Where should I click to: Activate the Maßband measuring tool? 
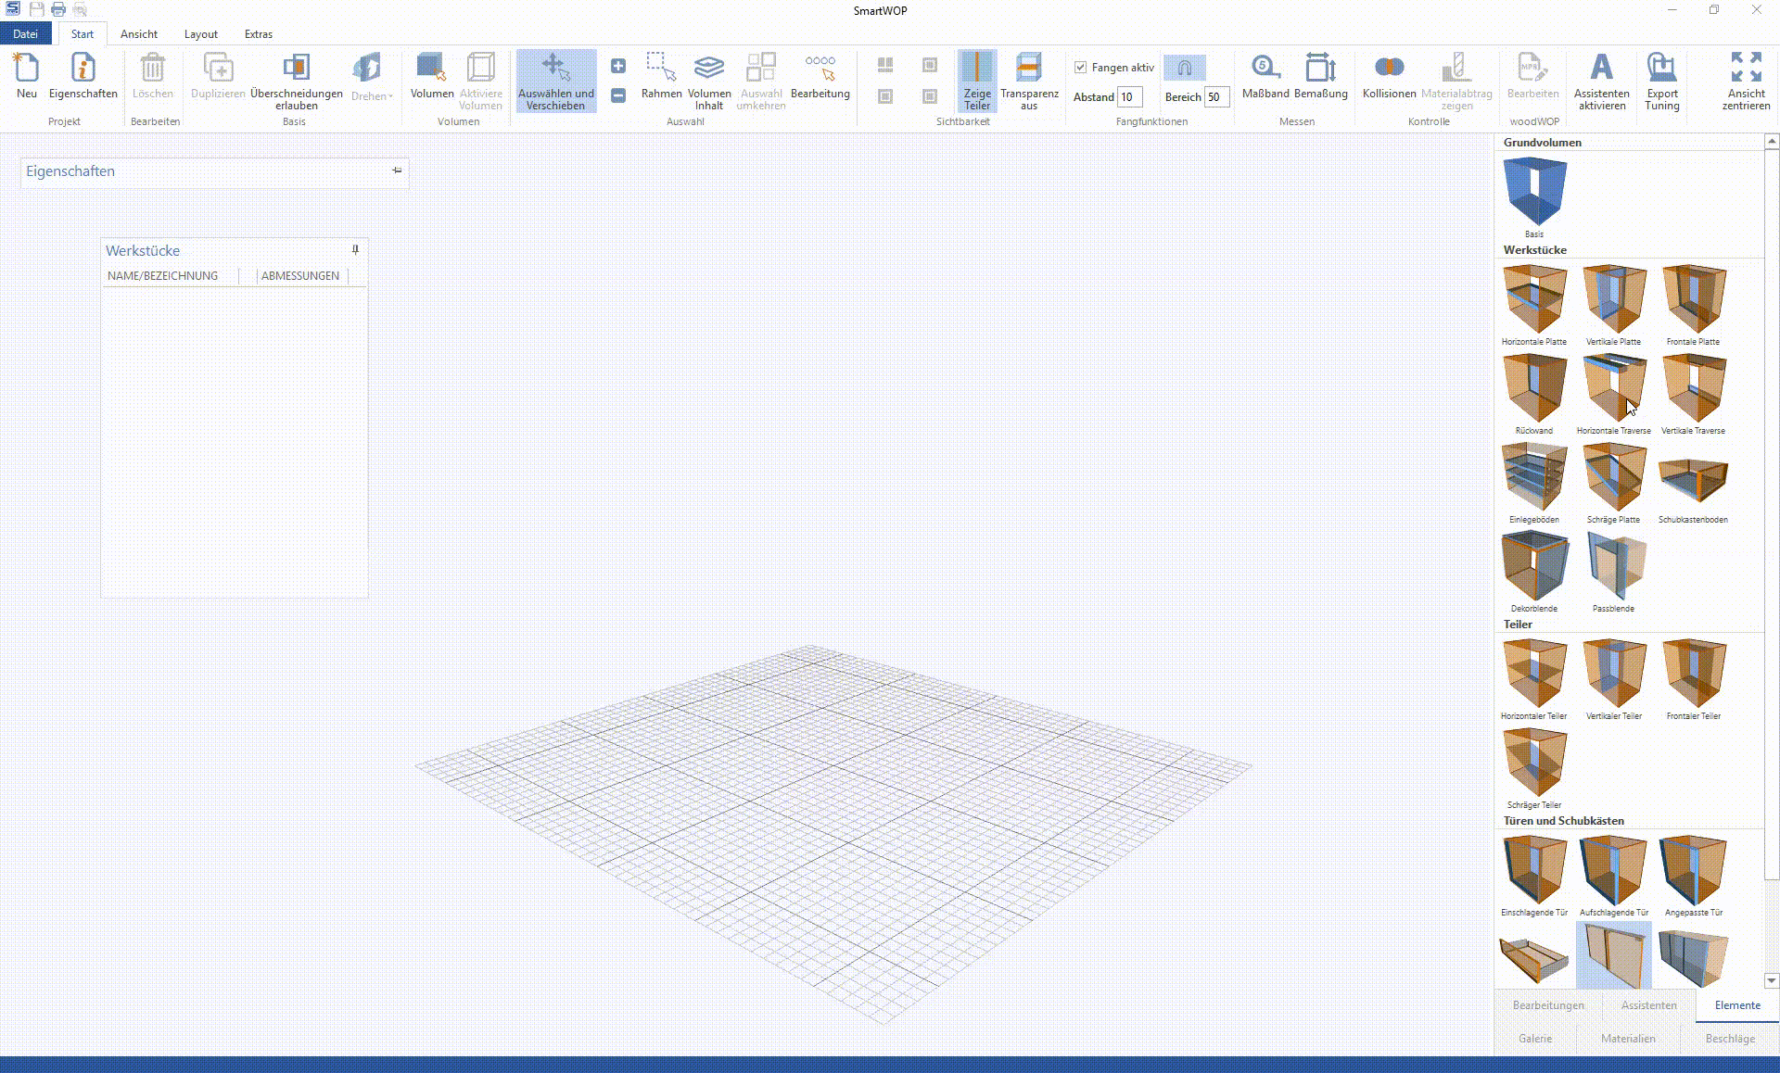pyautogui.click(x=1265, y=79)
